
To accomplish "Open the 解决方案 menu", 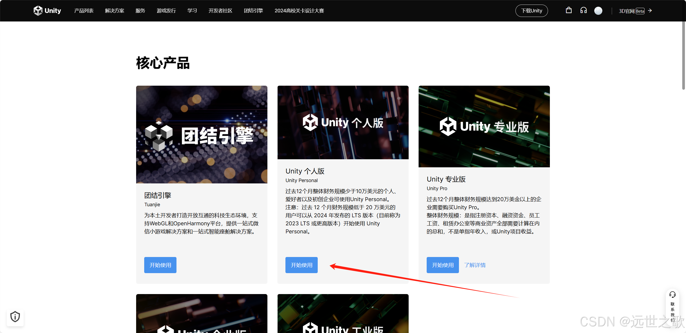I will point(114,11).
